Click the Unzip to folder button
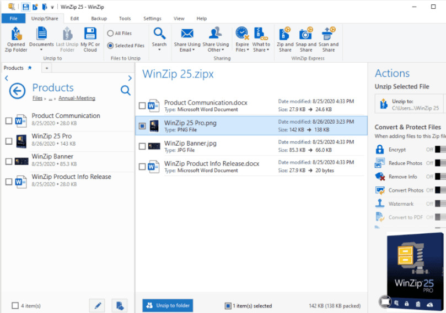This screenshot has height=313, width=446. pyautogui.click(x=168, y=306)
